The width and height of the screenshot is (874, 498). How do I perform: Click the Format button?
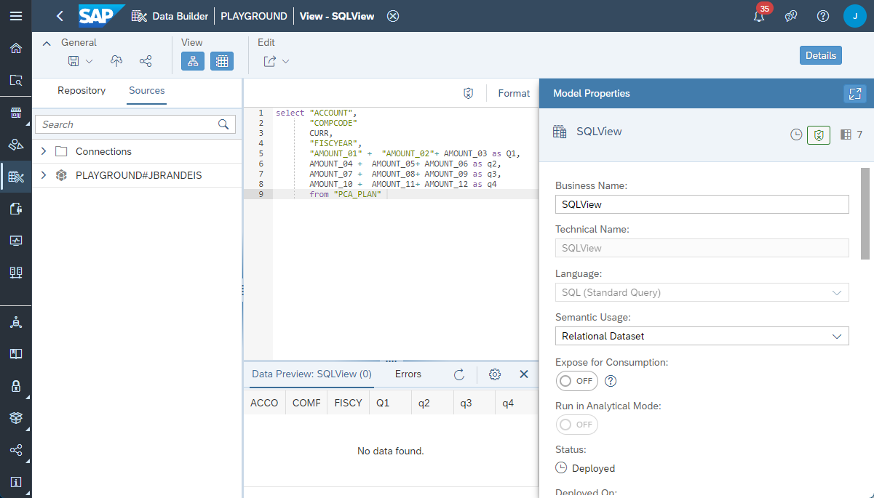click(514, 93)
